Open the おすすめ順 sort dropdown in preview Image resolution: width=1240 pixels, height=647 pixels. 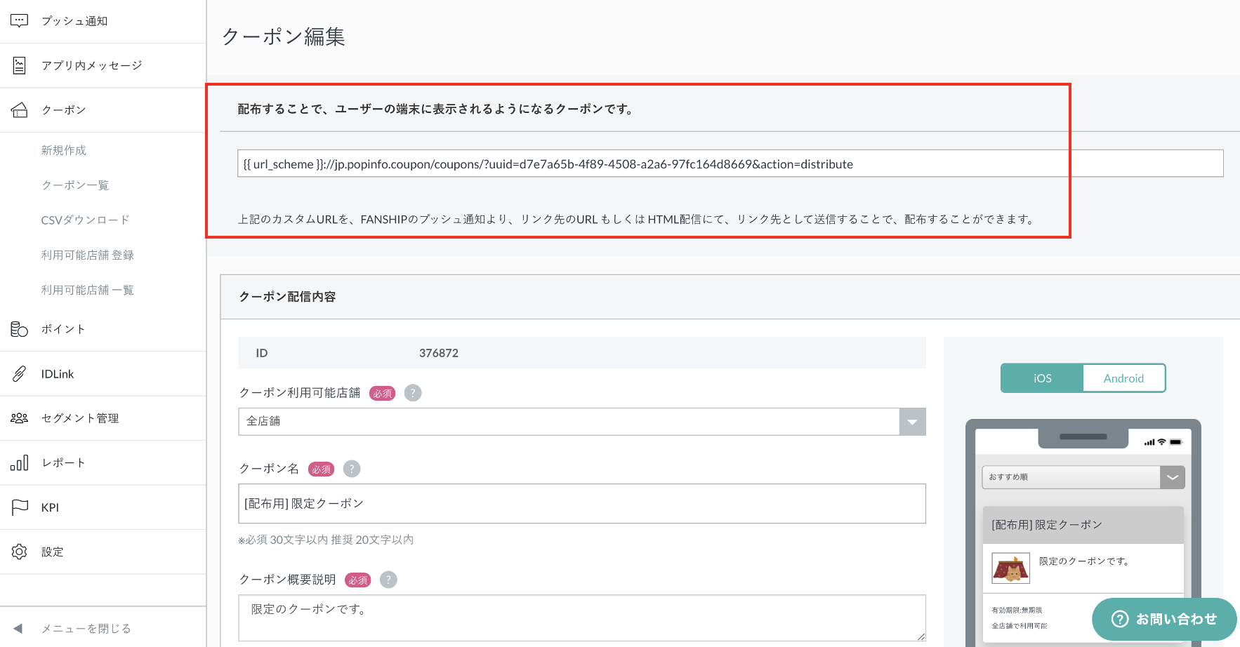pyautogui.click(x=1172, y=477)
